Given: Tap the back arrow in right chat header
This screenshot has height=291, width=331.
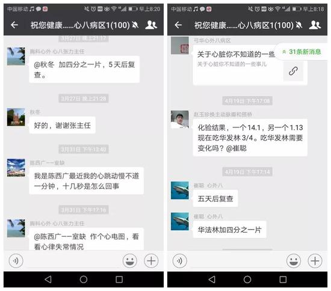Looking at the screenshot, I should (178, 25).
